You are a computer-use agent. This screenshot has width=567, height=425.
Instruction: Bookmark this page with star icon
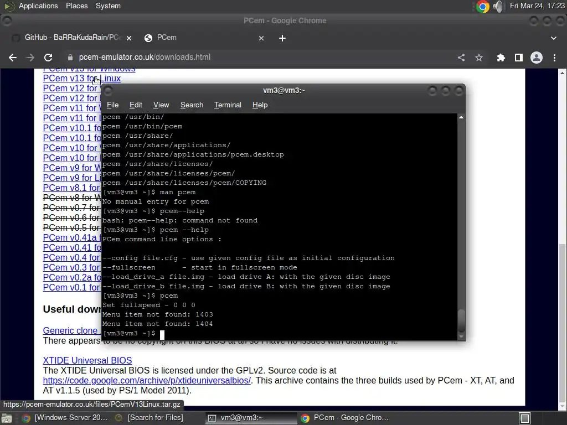pos(479,58)
